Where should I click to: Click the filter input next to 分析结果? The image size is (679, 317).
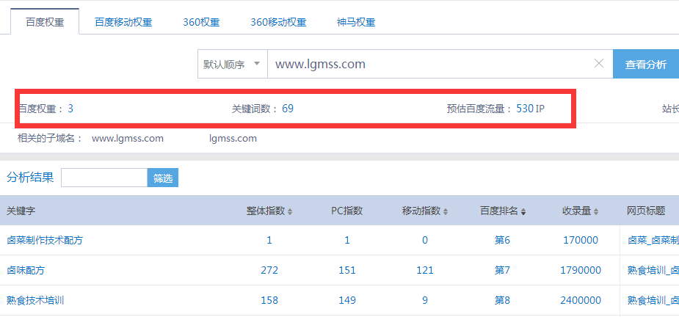click(104, 178)
